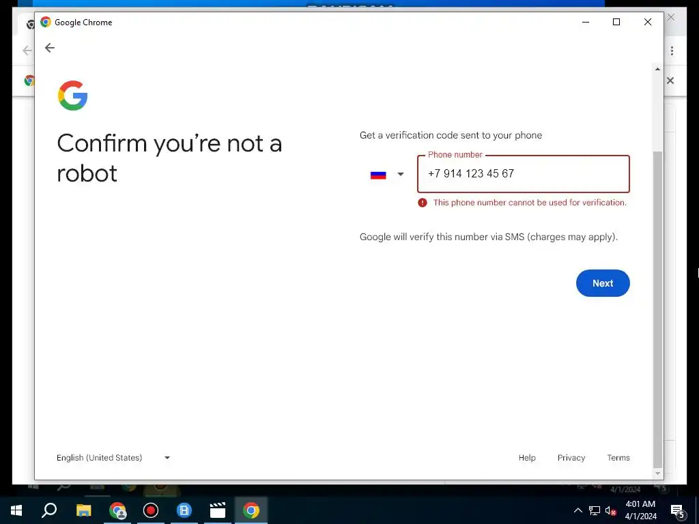699x524 pixels.
Task: Click the muted volume tray icon
Action: pos(611,510)
